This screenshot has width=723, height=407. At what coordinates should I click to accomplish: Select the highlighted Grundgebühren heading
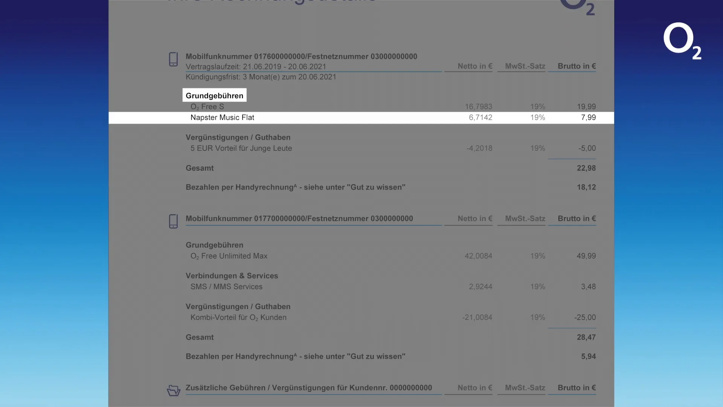coord(215,95)
